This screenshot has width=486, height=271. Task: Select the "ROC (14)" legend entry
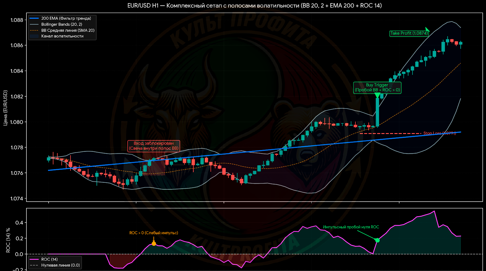click(x=44, y=259)
